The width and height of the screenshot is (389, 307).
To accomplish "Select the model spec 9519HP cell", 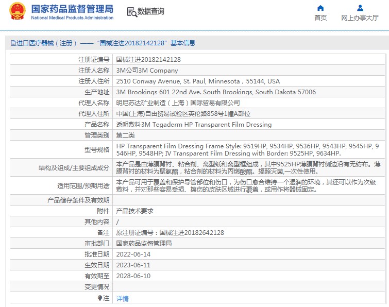I will click(x=248, y=149).
